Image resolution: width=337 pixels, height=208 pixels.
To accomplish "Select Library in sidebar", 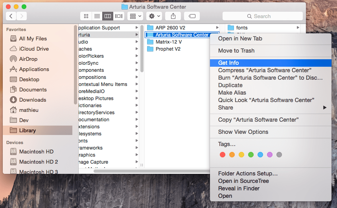I will (38, 130).
